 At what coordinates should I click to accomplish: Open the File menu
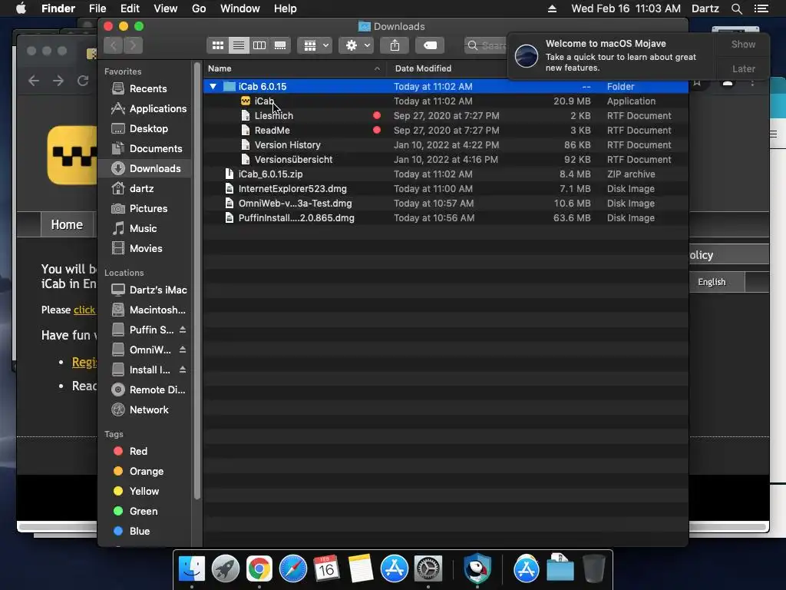97,8
